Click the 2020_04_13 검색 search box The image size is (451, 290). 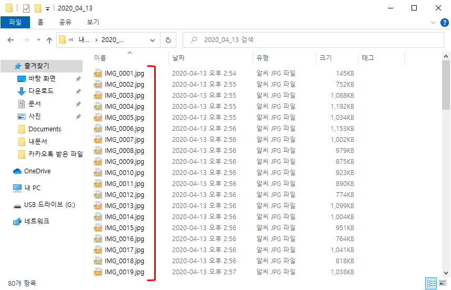313,40
